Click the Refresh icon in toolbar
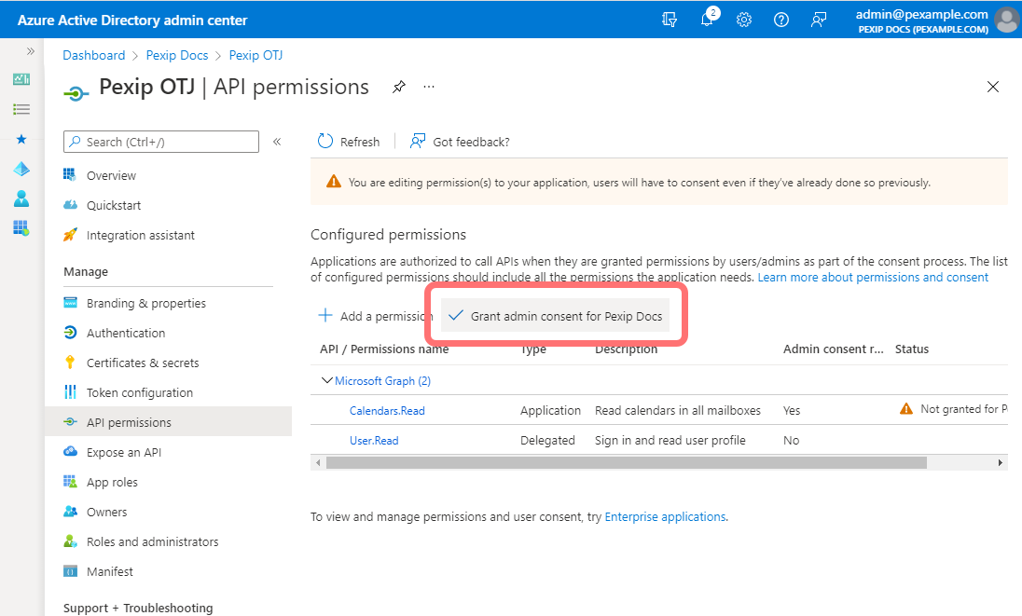The height and width of the screenshot is (616, 1022). (x=325, y=142)
